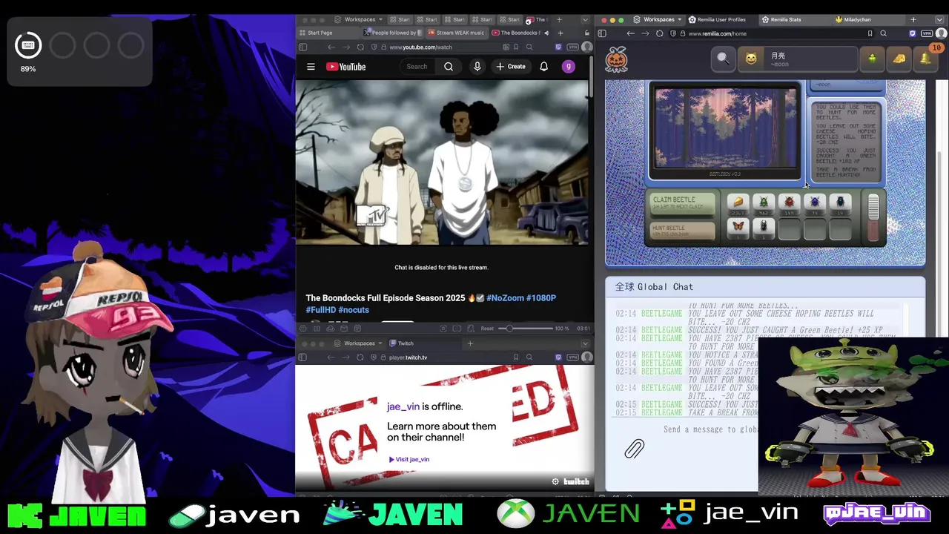Screen dimensions: 949x534
Task: Click the YouTube logo
Action: click(x=346, y=67)
